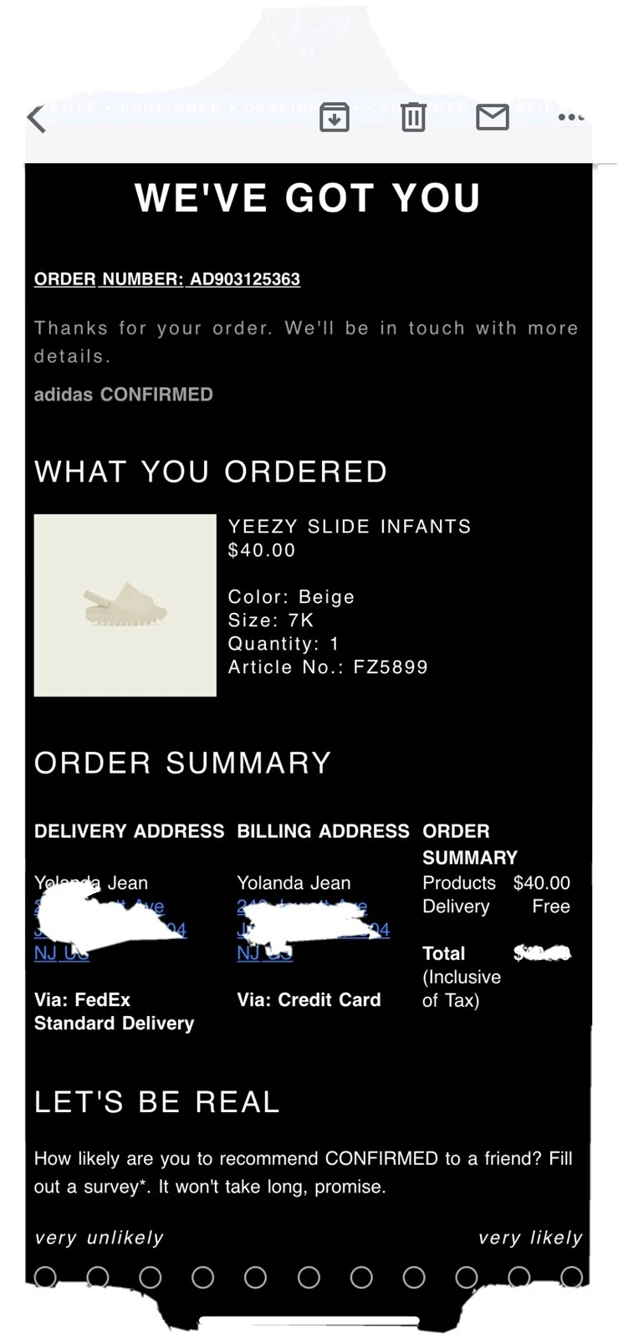The height and width of the screenshot is (1338, 618).
Task: Open the NJ US link under Delivery Address
Action: [61, 953]
